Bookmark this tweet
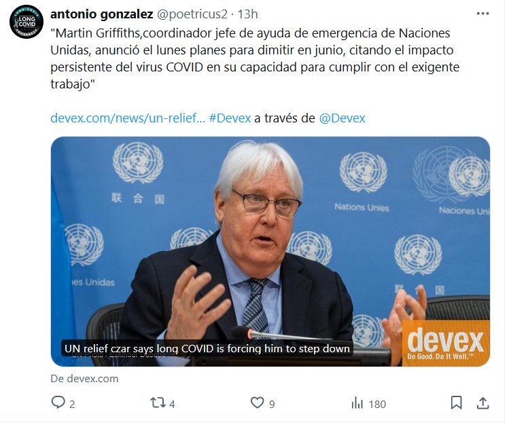 tap(456, 403)
